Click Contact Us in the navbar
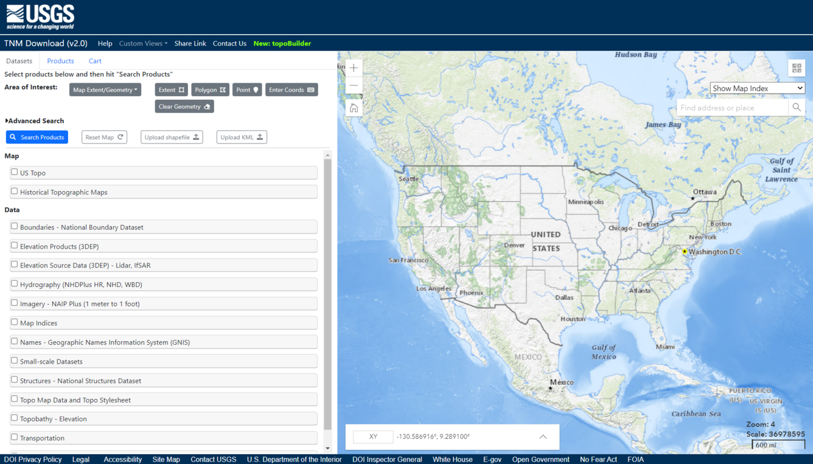Screen dimensions: 813x464 tap(229, 44)
